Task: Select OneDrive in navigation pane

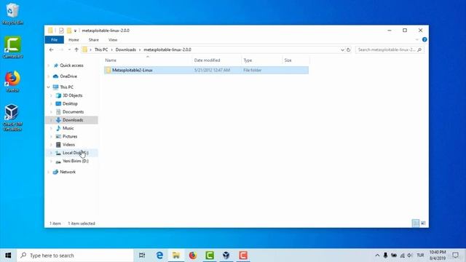Action: [x=68, y=76]
